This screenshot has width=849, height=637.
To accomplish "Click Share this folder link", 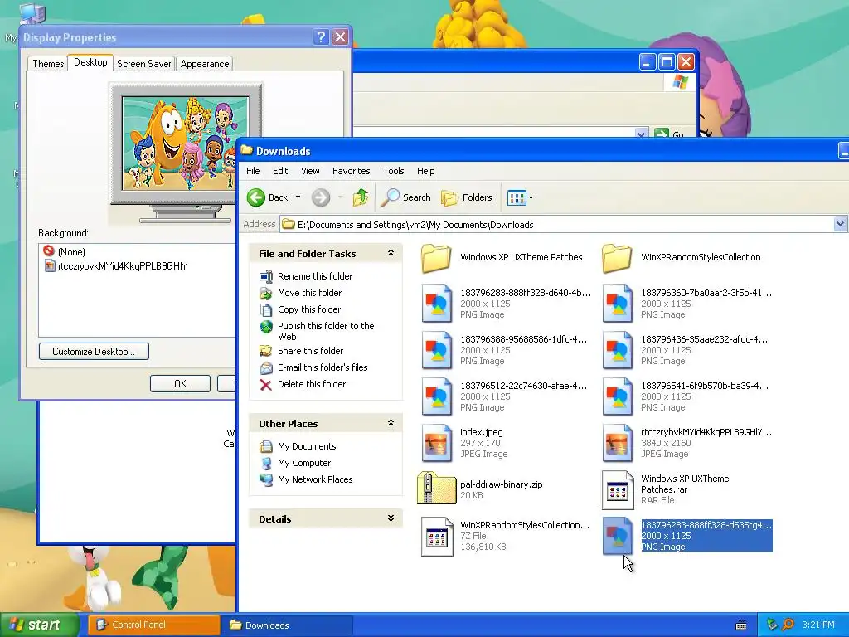I will (x=310, y=351).
